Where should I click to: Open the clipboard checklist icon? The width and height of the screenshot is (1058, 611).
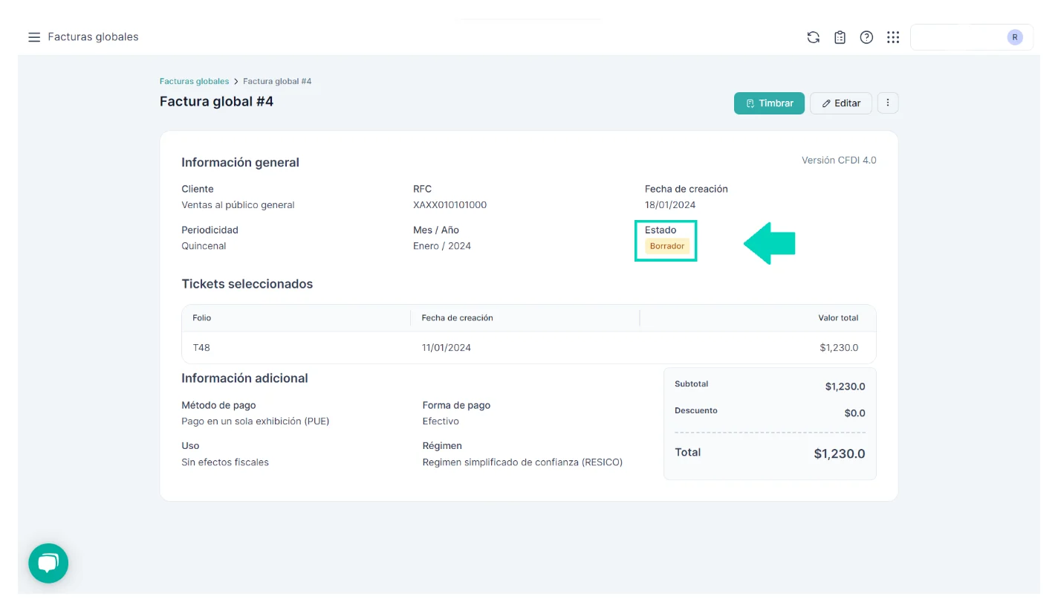(x=840, y=37)
